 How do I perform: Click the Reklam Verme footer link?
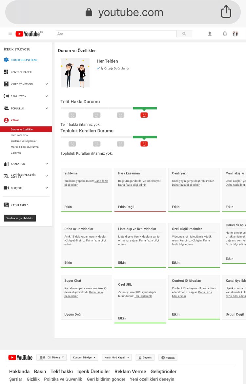click(130, 372)
